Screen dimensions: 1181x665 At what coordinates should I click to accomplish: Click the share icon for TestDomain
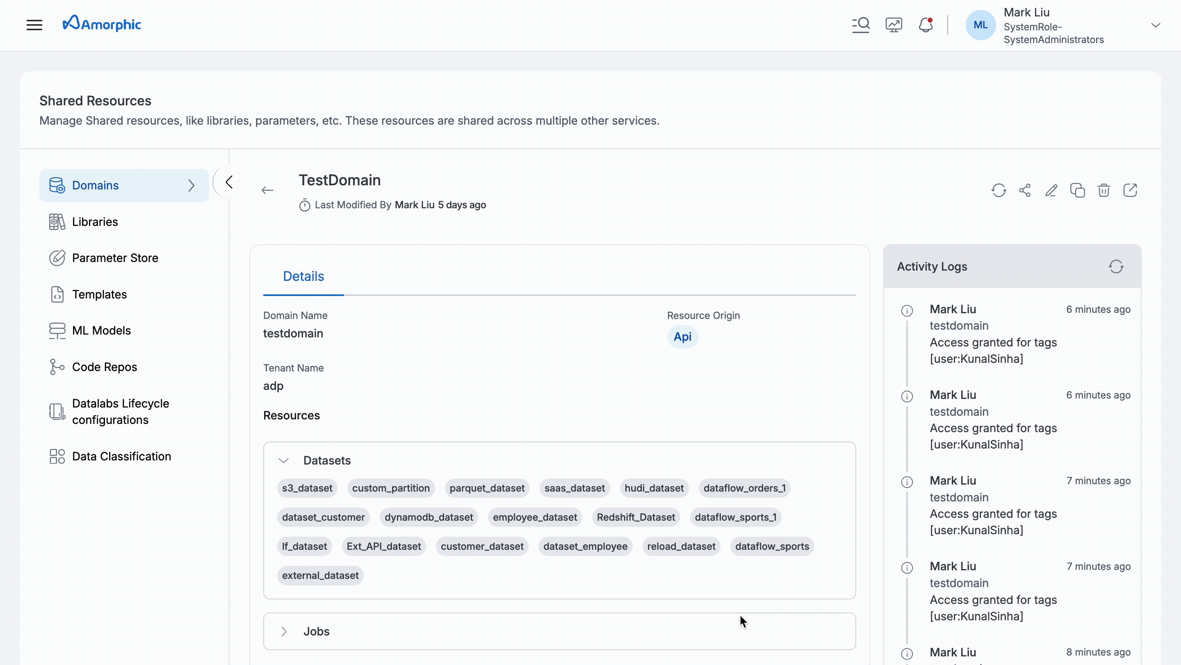pos(1025,190)
